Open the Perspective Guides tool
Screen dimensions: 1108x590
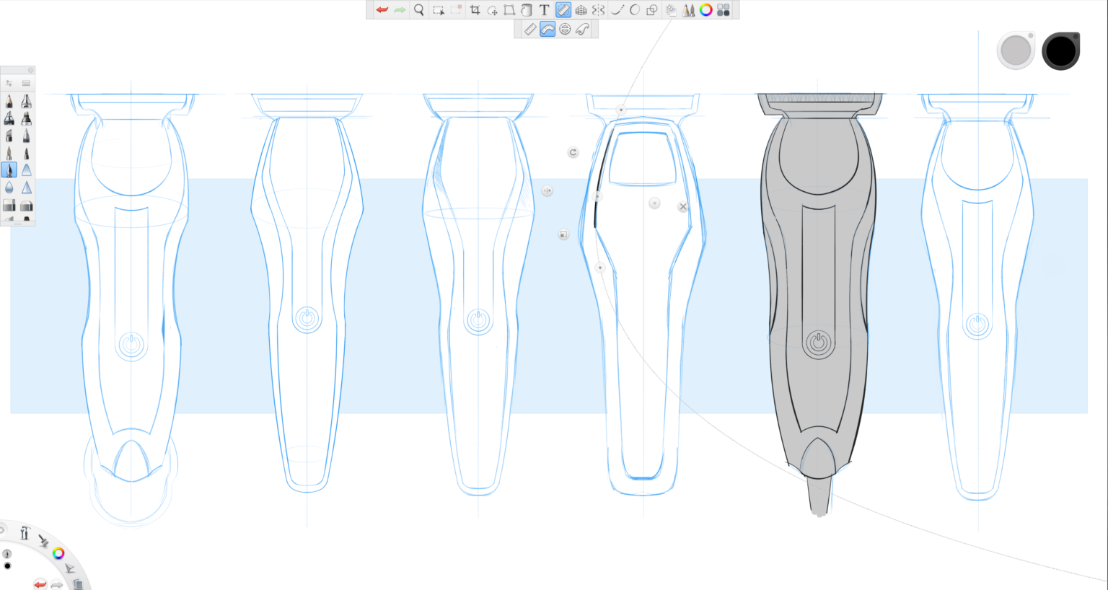pos(581,10)
